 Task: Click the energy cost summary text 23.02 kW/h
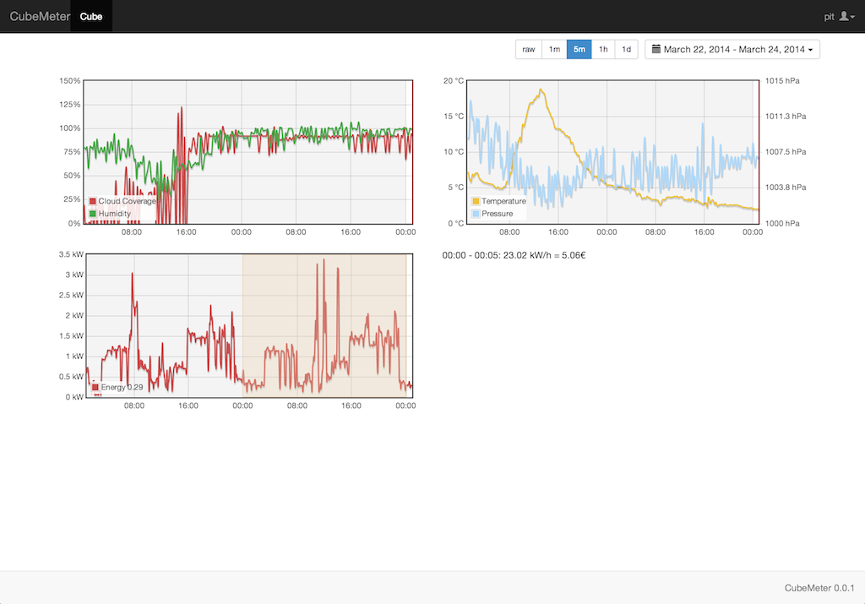point(514,255)
